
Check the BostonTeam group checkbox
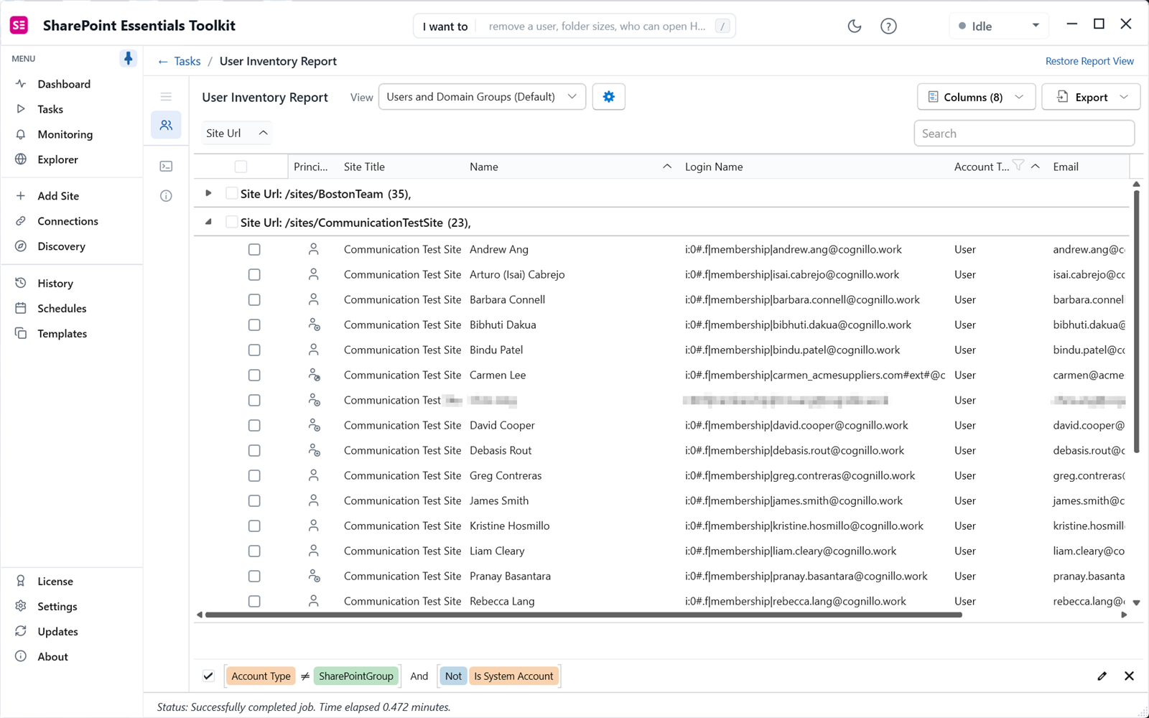click(231, 193)
